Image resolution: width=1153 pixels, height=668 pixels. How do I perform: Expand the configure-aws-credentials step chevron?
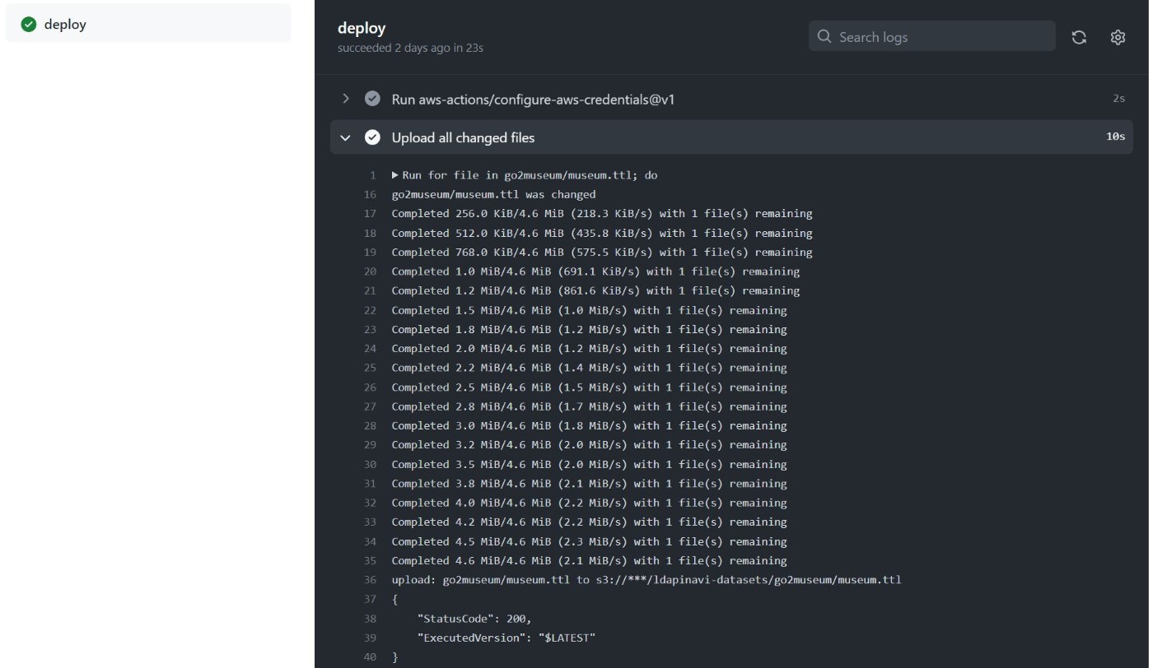pos(346,99)
